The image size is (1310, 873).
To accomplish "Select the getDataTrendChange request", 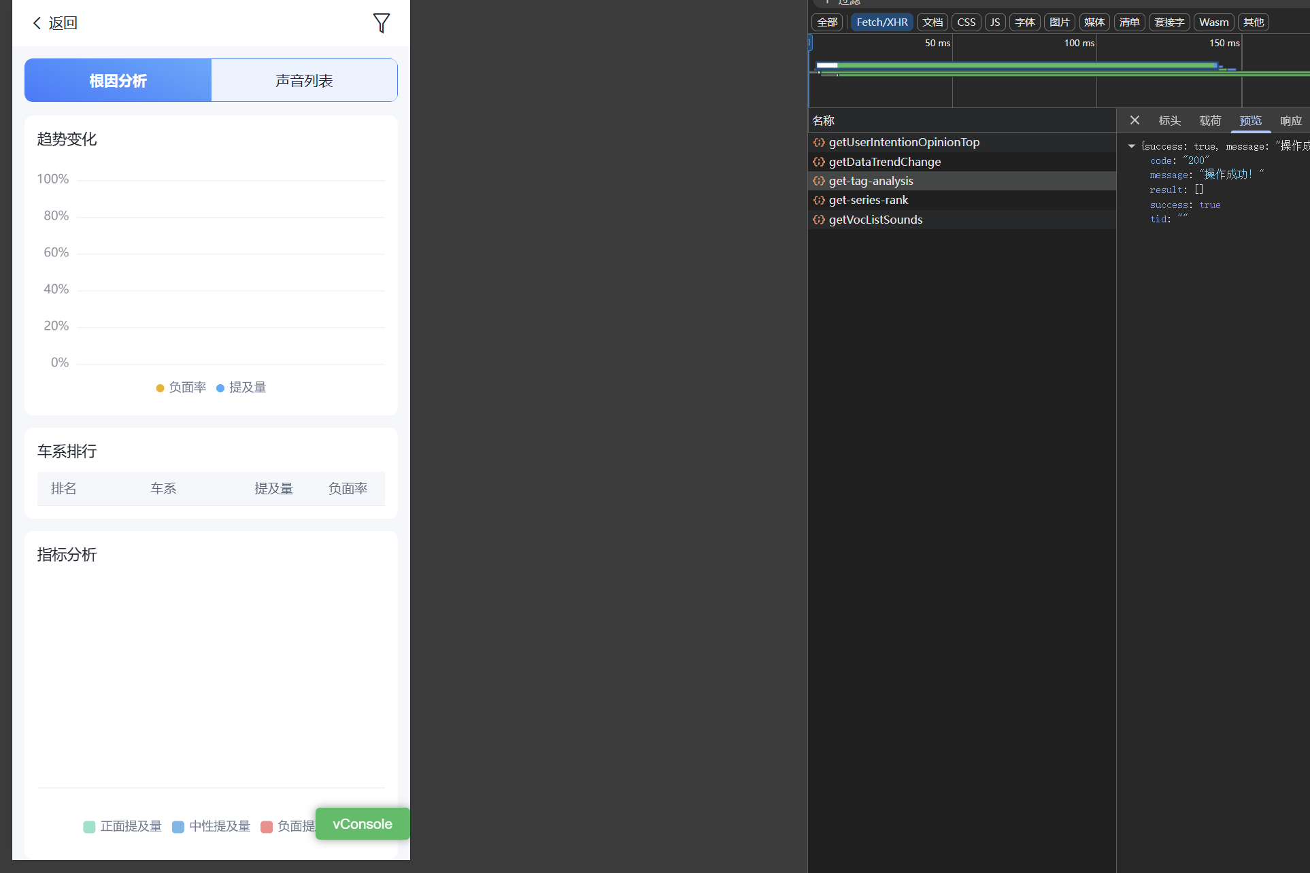I will pyautogui.click(x=884, y=162).
